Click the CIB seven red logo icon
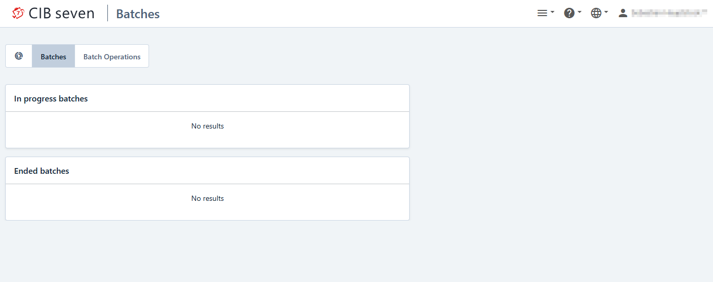 (x=18, y=14)
